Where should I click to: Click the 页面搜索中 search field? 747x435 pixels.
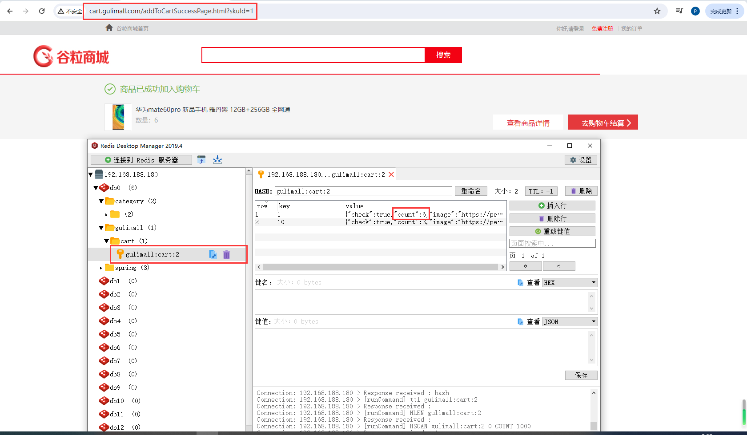point(552,243)
